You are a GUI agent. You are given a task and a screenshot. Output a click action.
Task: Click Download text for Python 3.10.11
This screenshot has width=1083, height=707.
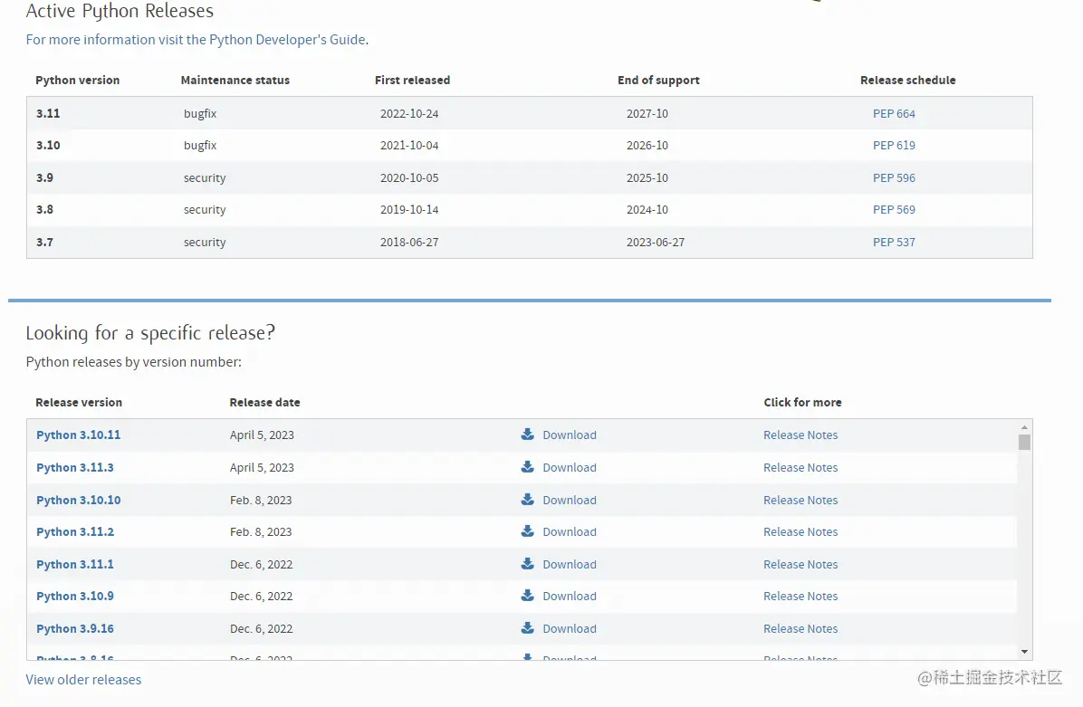(x=570, y=435)
